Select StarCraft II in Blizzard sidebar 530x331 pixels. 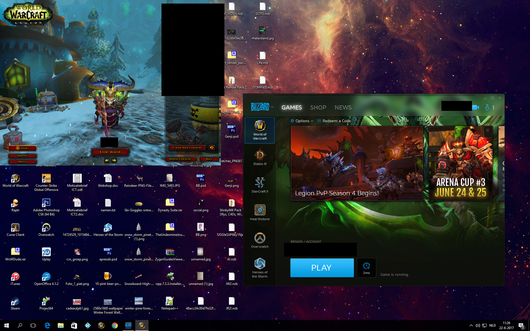click(x=260, y=185)
